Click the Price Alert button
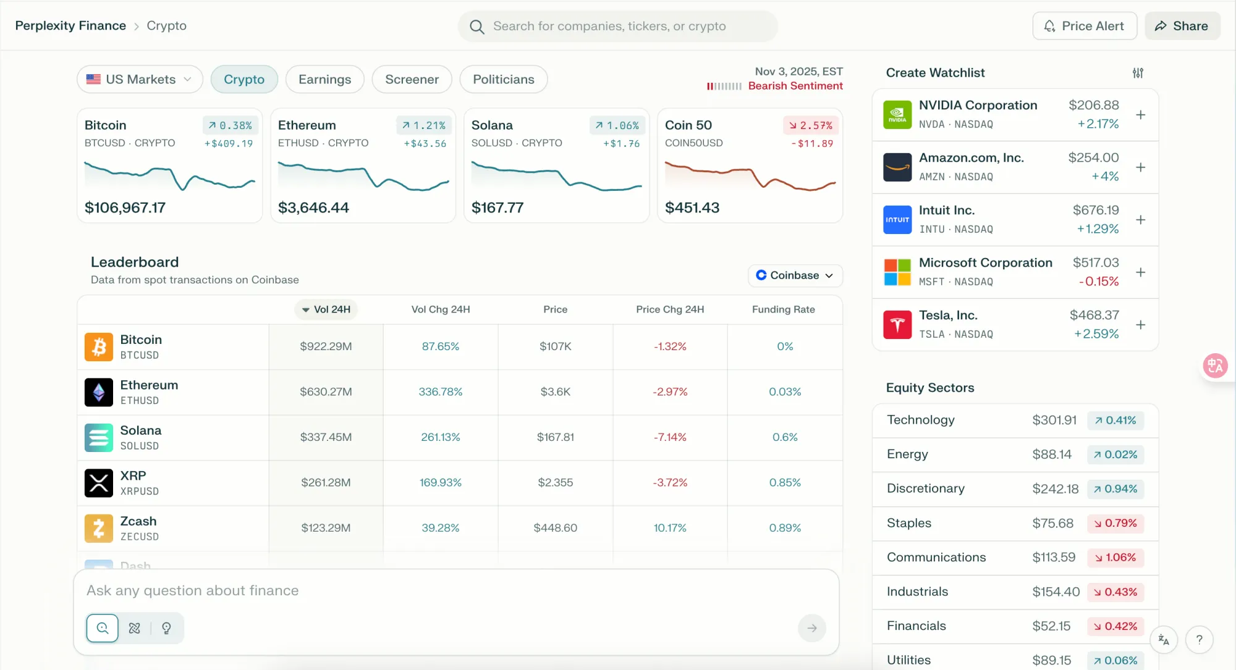The height and width of the screenshot is (670, 1236). click(1085, 26)
